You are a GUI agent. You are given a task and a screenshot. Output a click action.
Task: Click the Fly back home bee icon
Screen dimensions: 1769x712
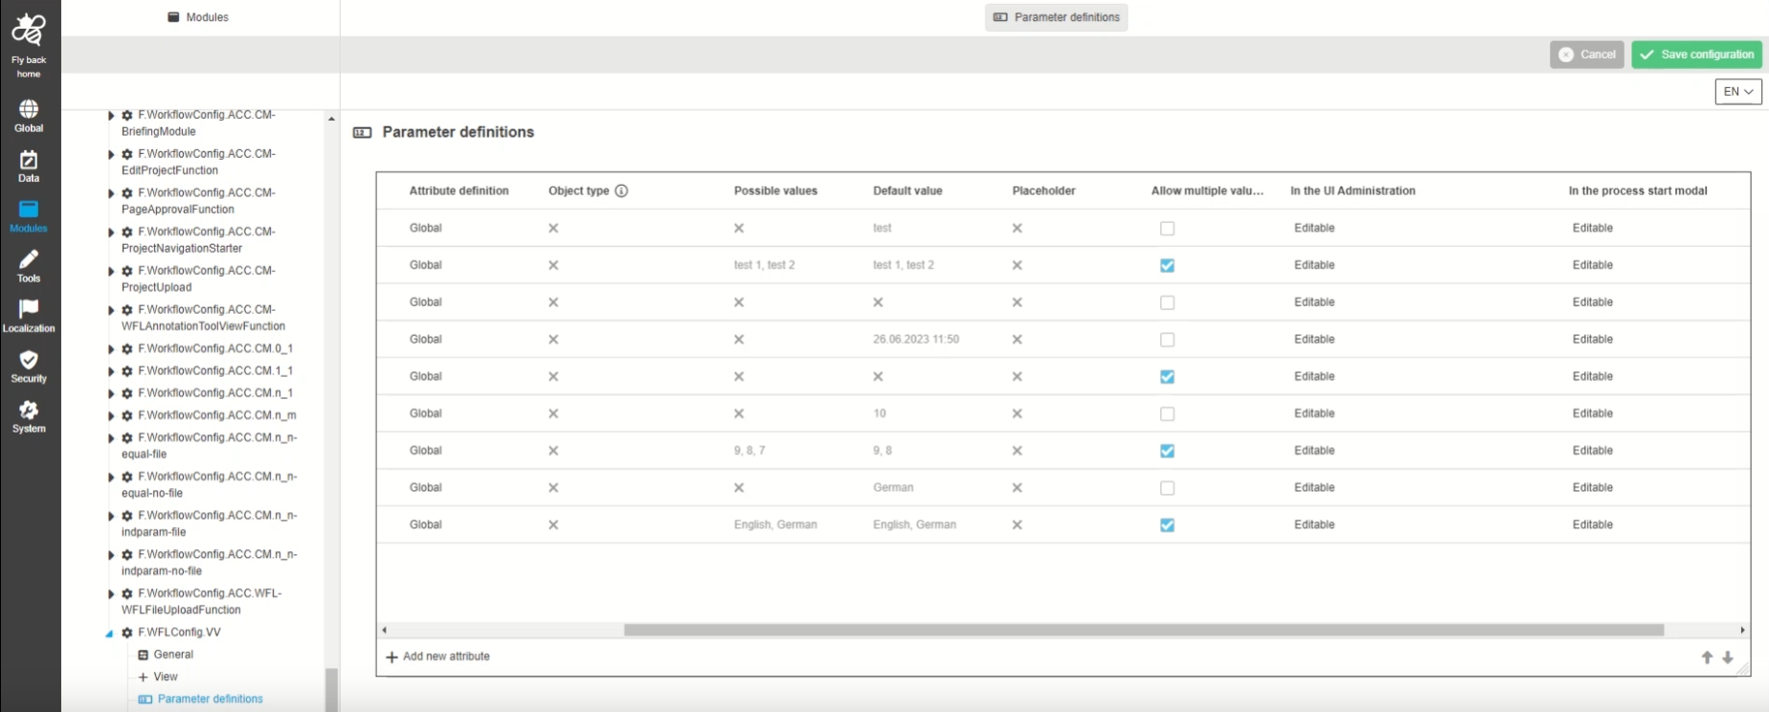coord(29,32)
